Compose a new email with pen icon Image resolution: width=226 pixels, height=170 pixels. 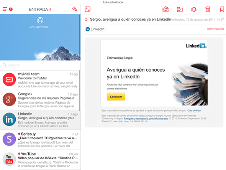[75, 9]
